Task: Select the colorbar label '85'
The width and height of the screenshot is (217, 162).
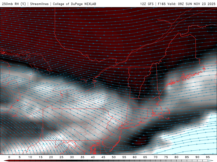Action: pos(187,157)
